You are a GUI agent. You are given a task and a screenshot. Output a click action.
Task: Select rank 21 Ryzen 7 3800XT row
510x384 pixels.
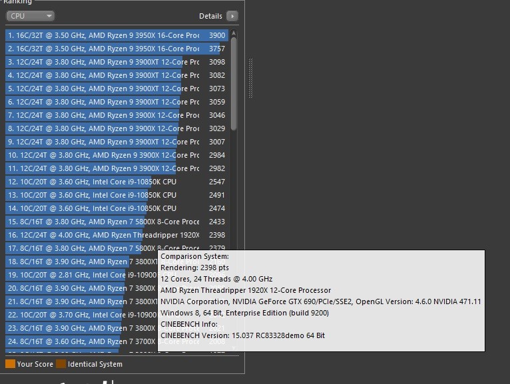point(81,302)
